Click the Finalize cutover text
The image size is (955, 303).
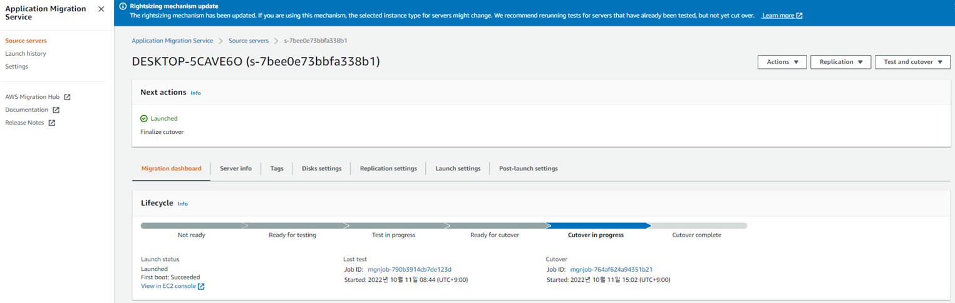coord(162,132)
